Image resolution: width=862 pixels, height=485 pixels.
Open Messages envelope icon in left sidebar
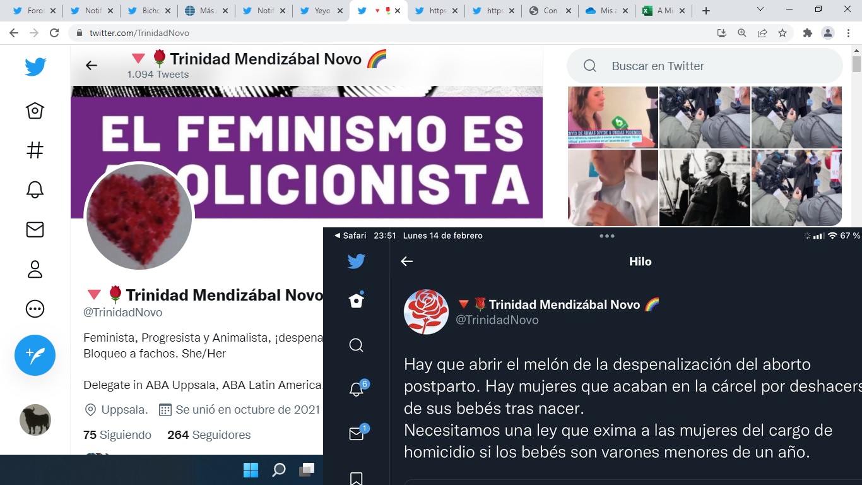pyautogui.click(x=35, y=230)
